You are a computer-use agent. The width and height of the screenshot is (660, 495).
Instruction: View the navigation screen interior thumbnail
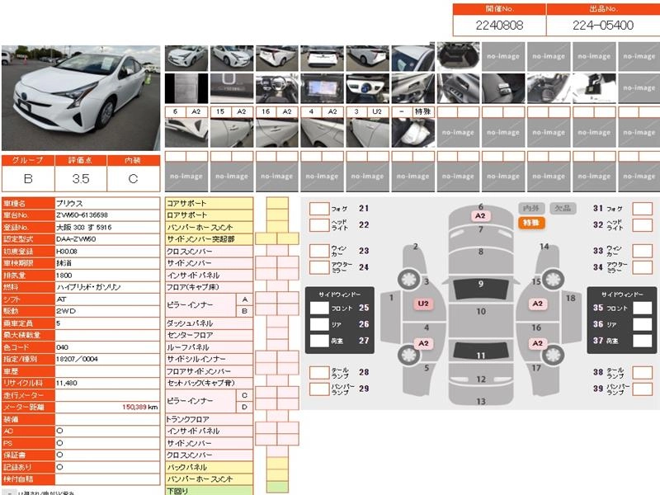[322, 88]
